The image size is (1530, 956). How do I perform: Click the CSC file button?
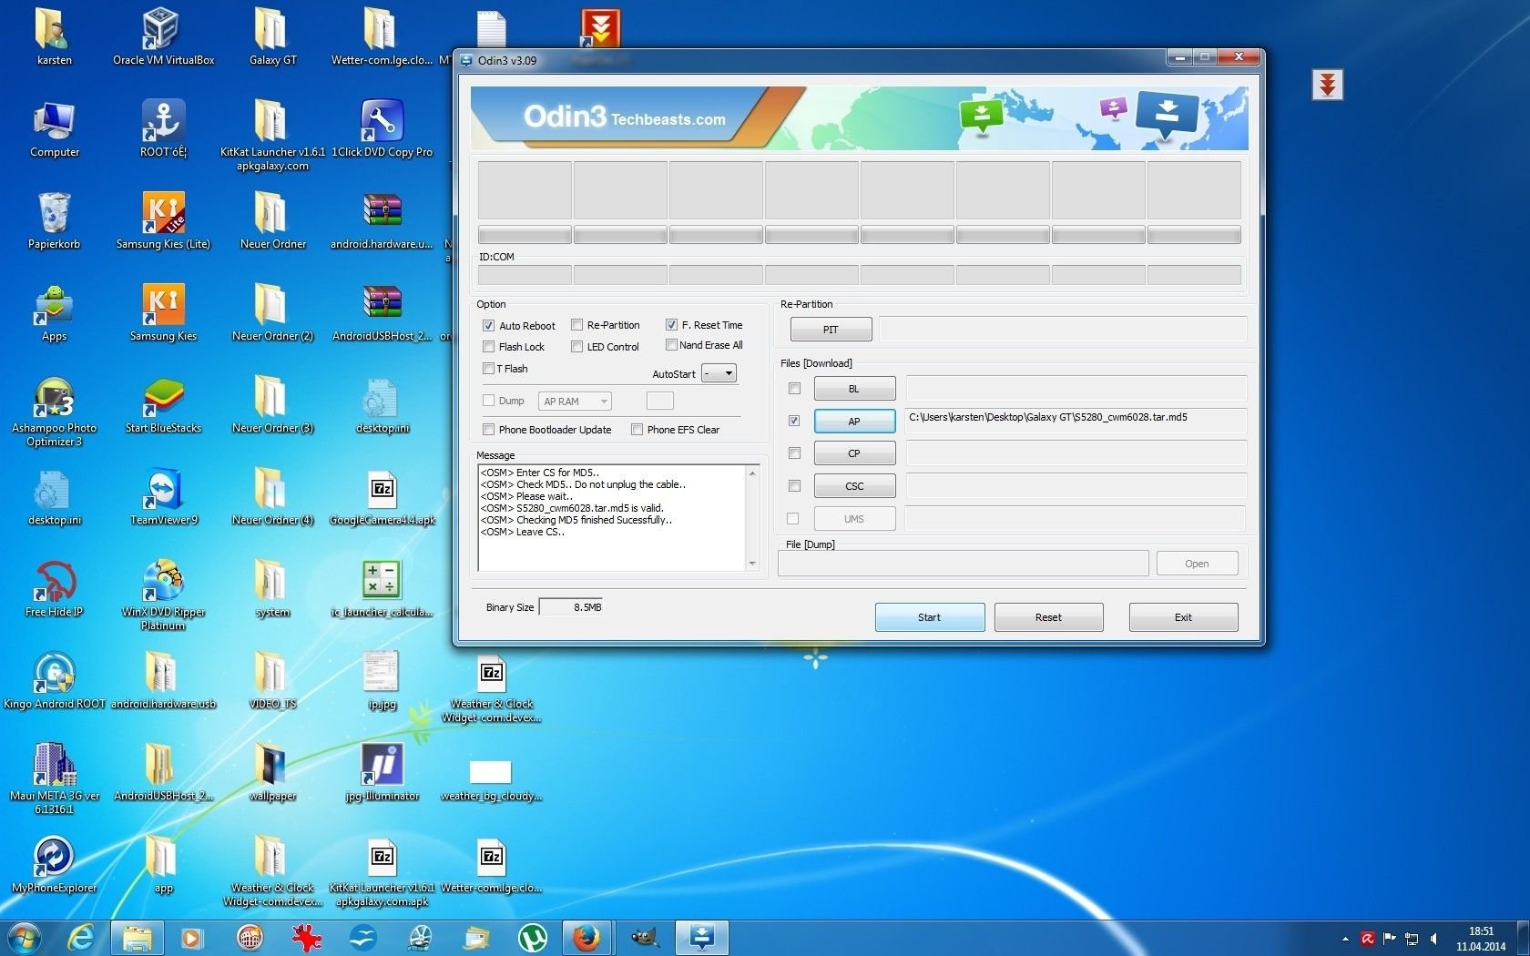[x=854, y=485]
